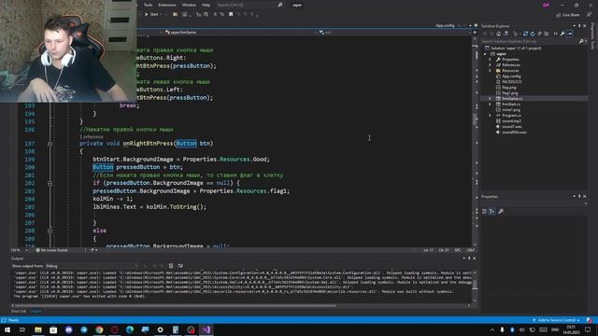Close the Solution Explorer panel
The image size is (598, 336).
point(585,26)
